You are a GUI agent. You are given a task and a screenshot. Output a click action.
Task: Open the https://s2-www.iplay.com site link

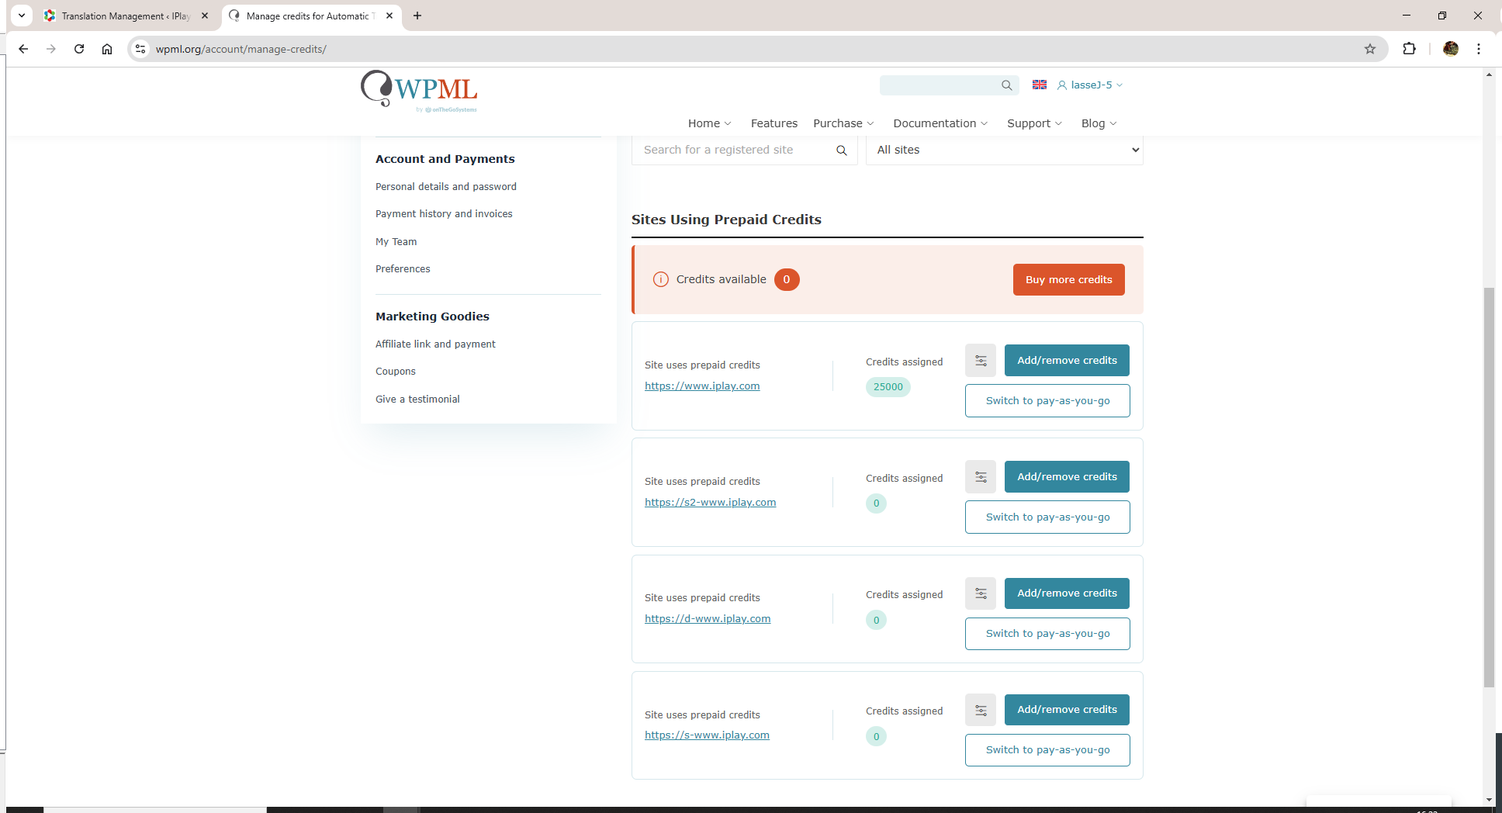pos(711,503)
